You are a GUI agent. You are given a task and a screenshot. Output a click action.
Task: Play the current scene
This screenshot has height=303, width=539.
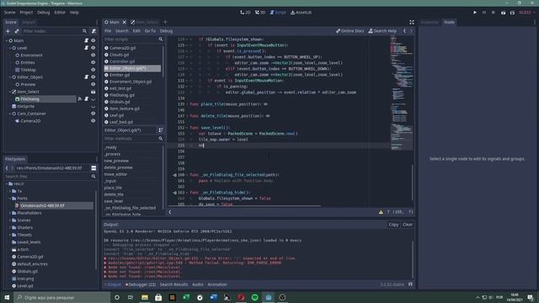503,13
